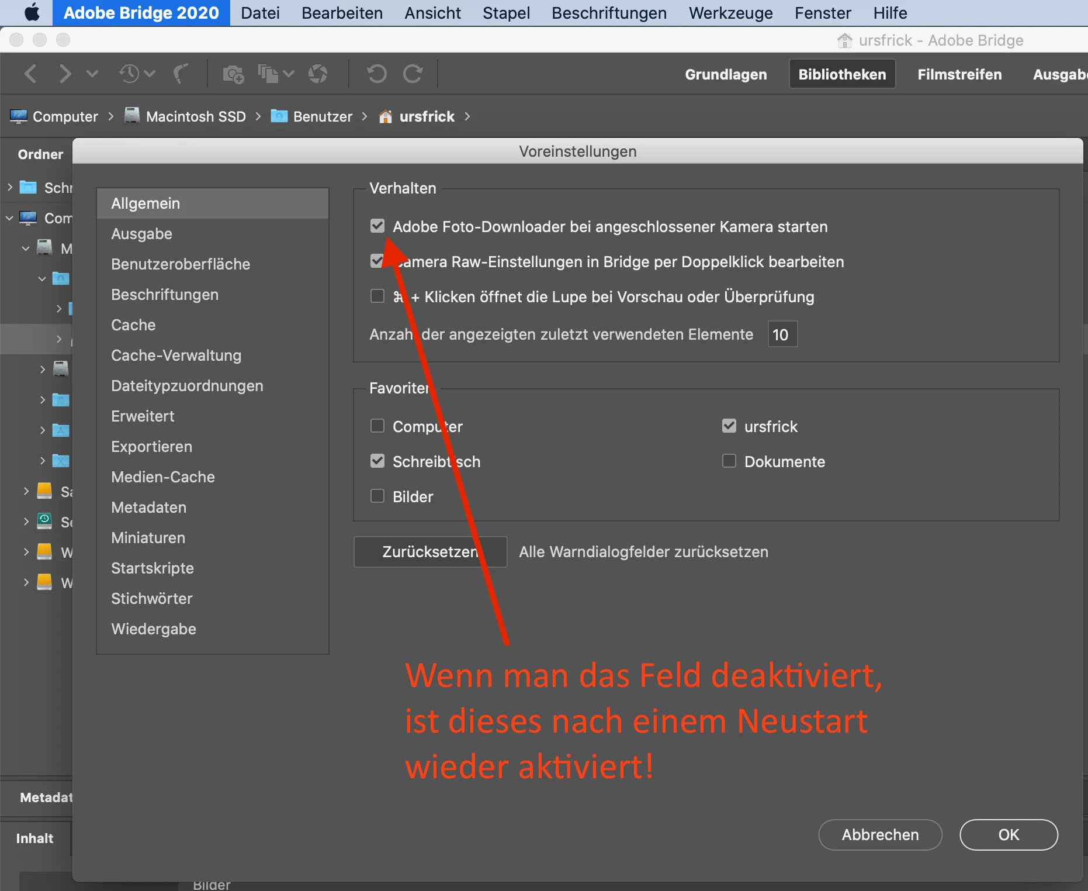Select Medien-Cache preferences category
The width and height of the screenshot is (1088, 891).
point(213,477)
